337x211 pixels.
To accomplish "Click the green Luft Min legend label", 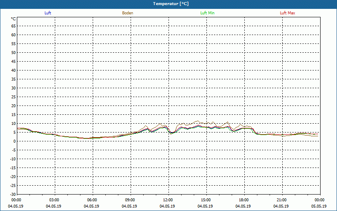I will (x=207, y=13).
